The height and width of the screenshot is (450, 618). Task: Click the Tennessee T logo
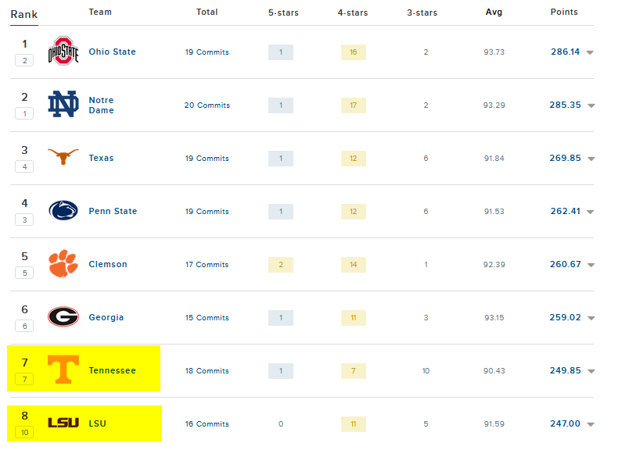(x=63, y=370)
